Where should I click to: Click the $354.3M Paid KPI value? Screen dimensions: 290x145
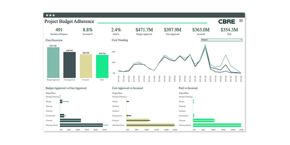click(229, 30)
